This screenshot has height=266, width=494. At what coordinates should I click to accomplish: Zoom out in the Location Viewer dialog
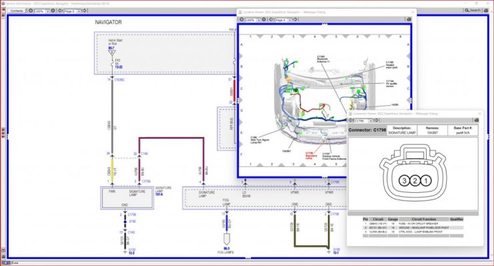(x=241, y=19)
